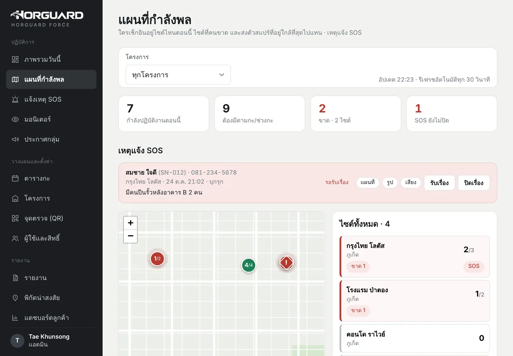Click the รูป pill button
This screenshot has height=356, width=513.
390,183
